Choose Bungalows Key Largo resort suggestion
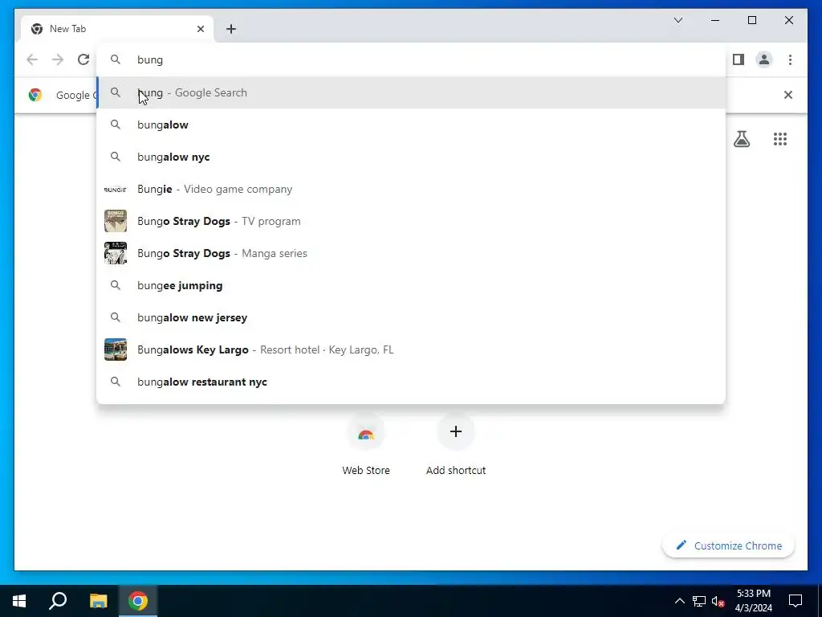 coord(411,349)
